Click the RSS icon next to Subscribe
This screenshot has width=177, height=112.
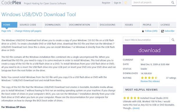[162, 31]
